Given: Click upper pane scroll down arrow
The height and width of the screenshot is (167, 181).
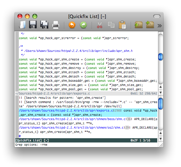Looking at the screenshot, I should 160,93.
